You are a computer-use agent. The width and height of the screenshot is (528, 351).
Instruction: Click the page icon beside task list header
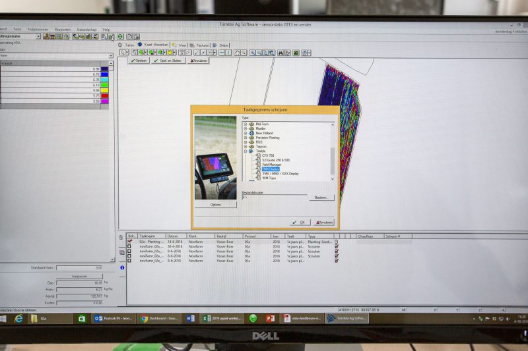(121, 237)
